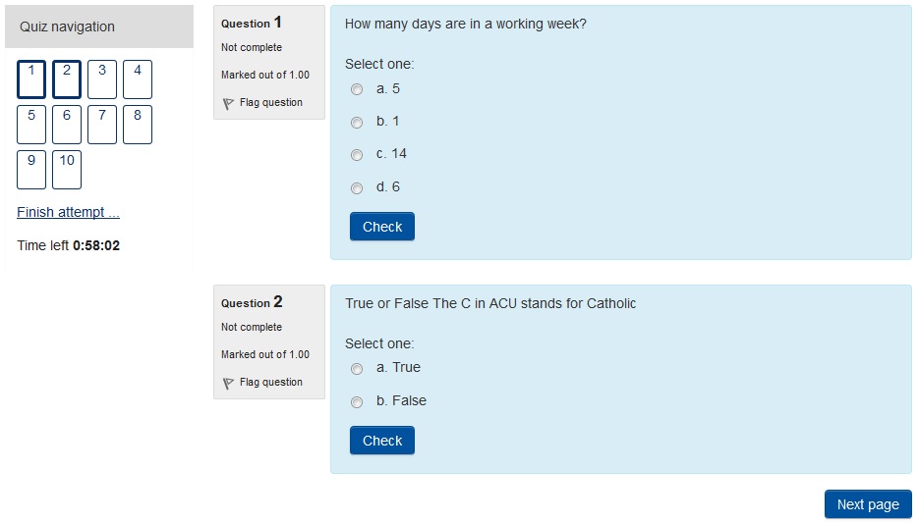This screenshot has width=918, height=524.
Task: Jump to question 8 in quiz navigation
Action: (138, 125)
